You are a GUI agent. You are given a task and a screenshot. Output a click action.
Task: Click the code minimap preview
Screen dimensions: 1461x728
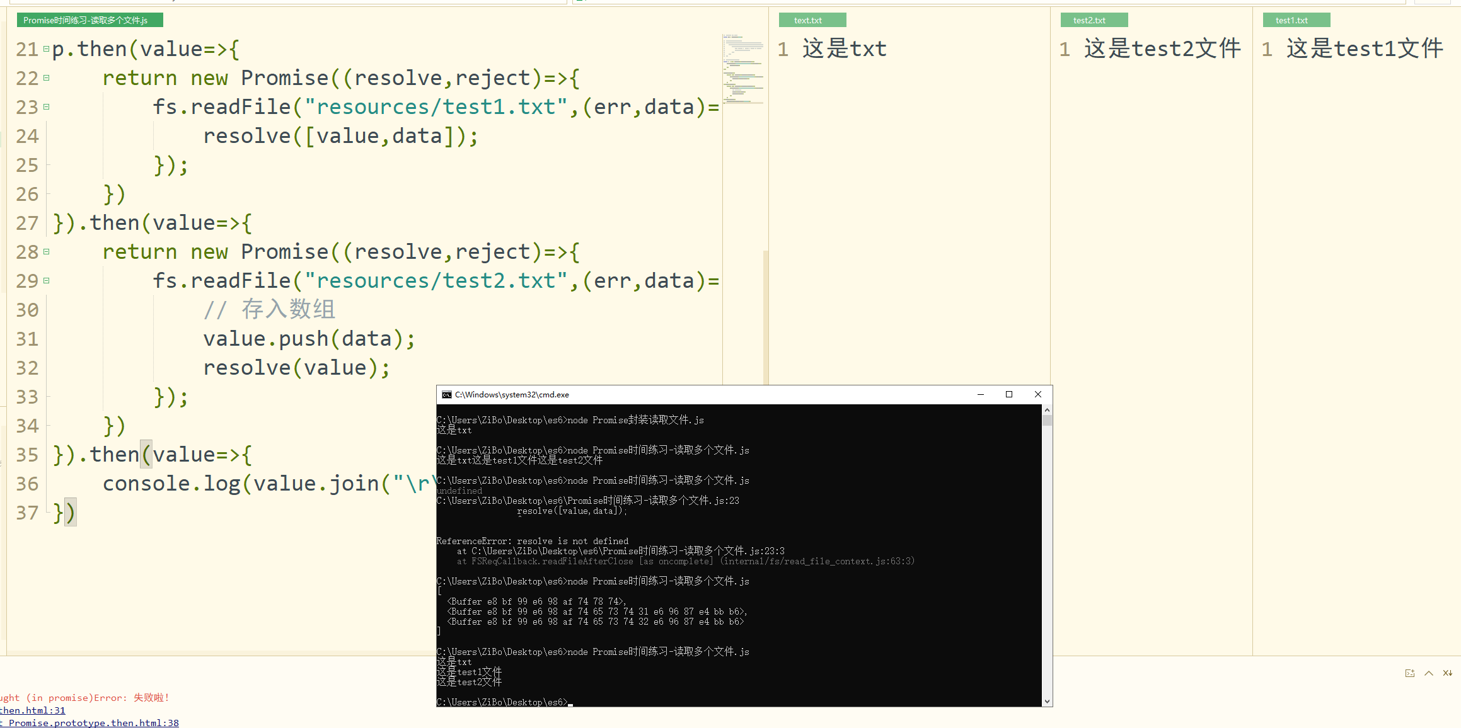point(743,69)
